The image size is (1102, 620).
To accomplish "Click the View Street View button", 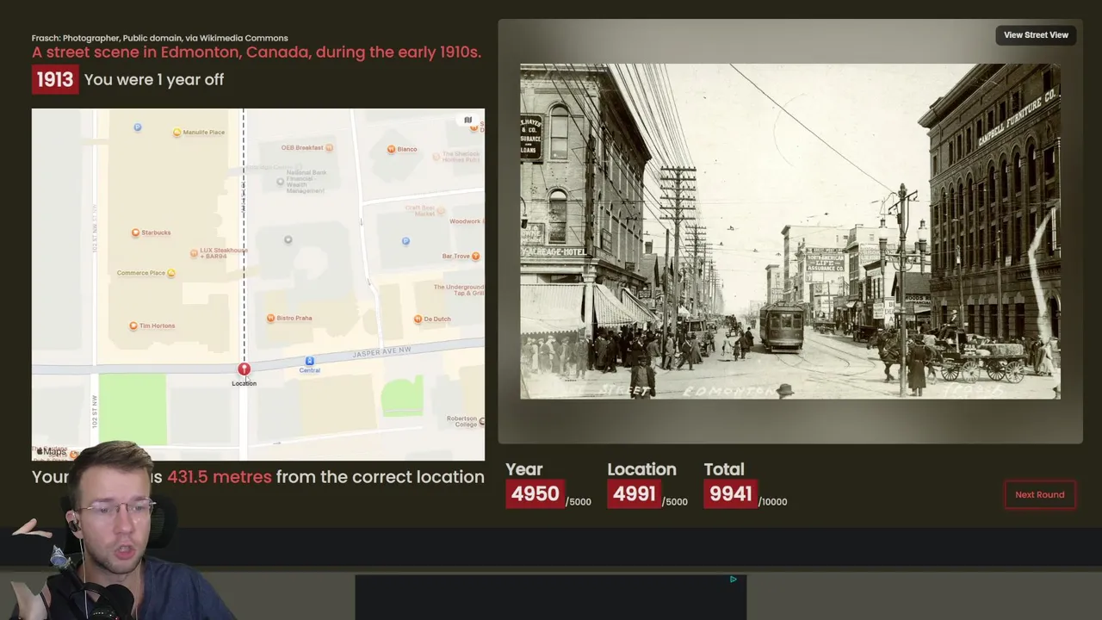I will (x=1036, y=35).
